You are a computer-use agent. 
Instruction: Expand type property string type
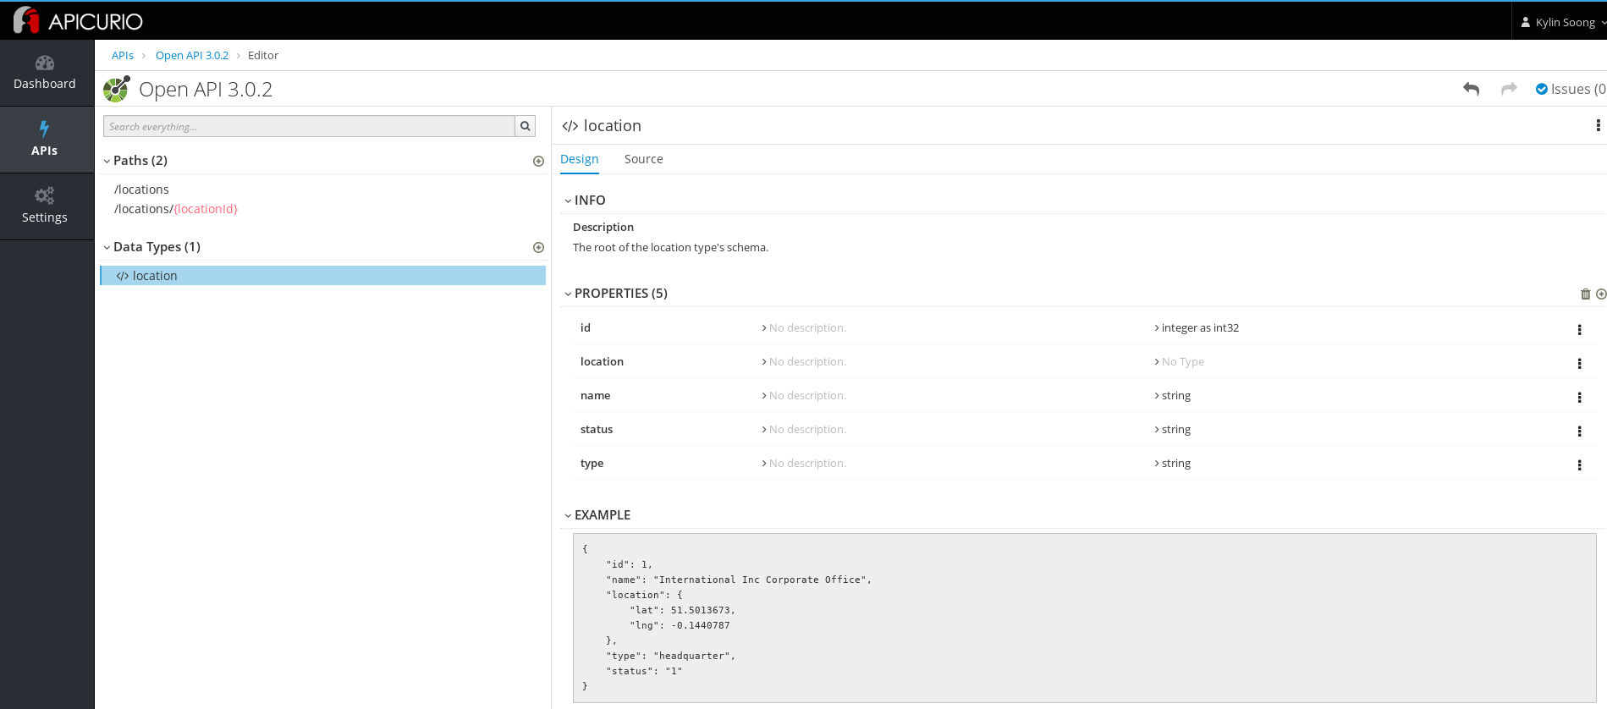coord(1172,464)
